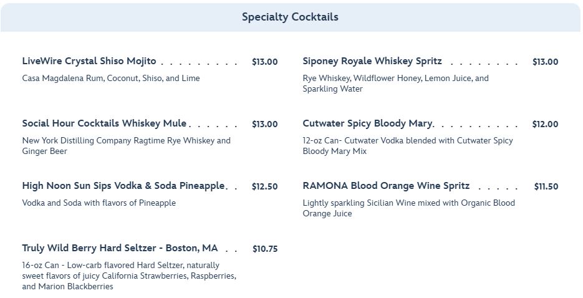Screen dimensions: 583x298
Task: Click the 12-oz Can Cutwater Vodka description
Action: (x=408, y=146)
